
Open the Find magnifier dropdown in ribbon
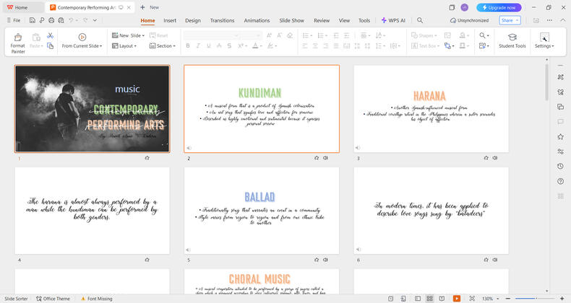coord(484,35)
